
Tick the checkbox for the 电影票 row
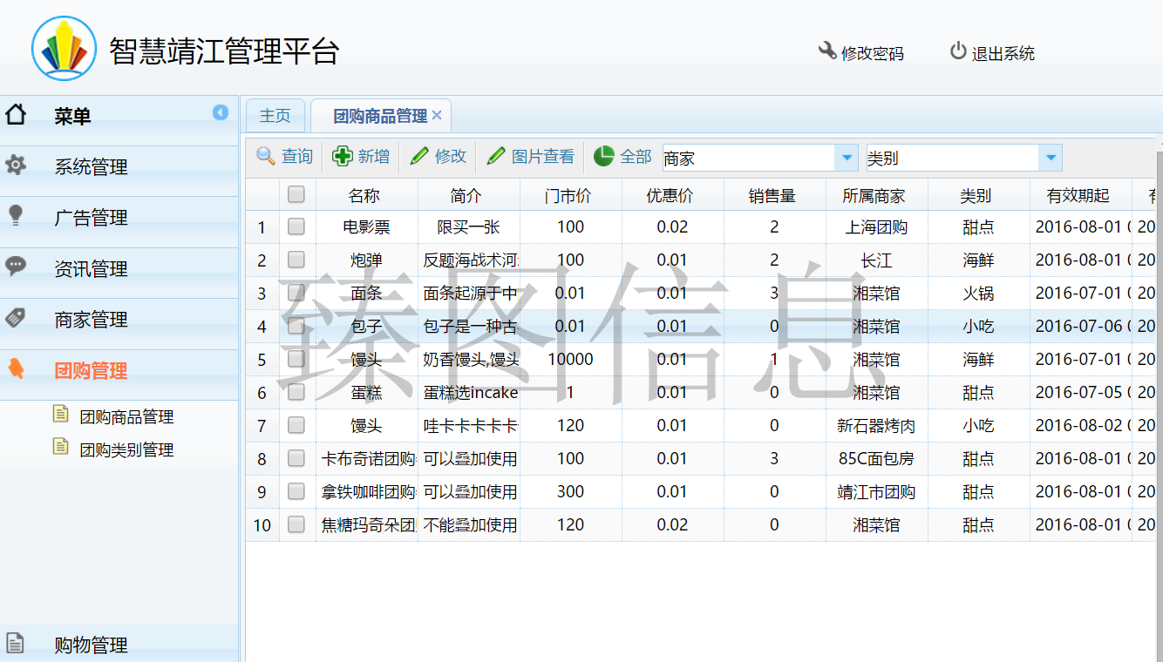click(x=296, y=226)
